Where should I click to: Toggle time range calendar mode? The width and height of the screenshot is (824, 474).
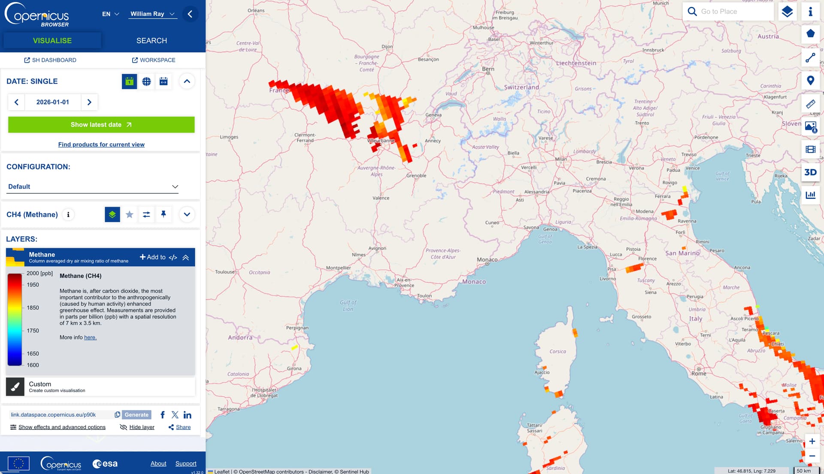(x=164, y=81)
